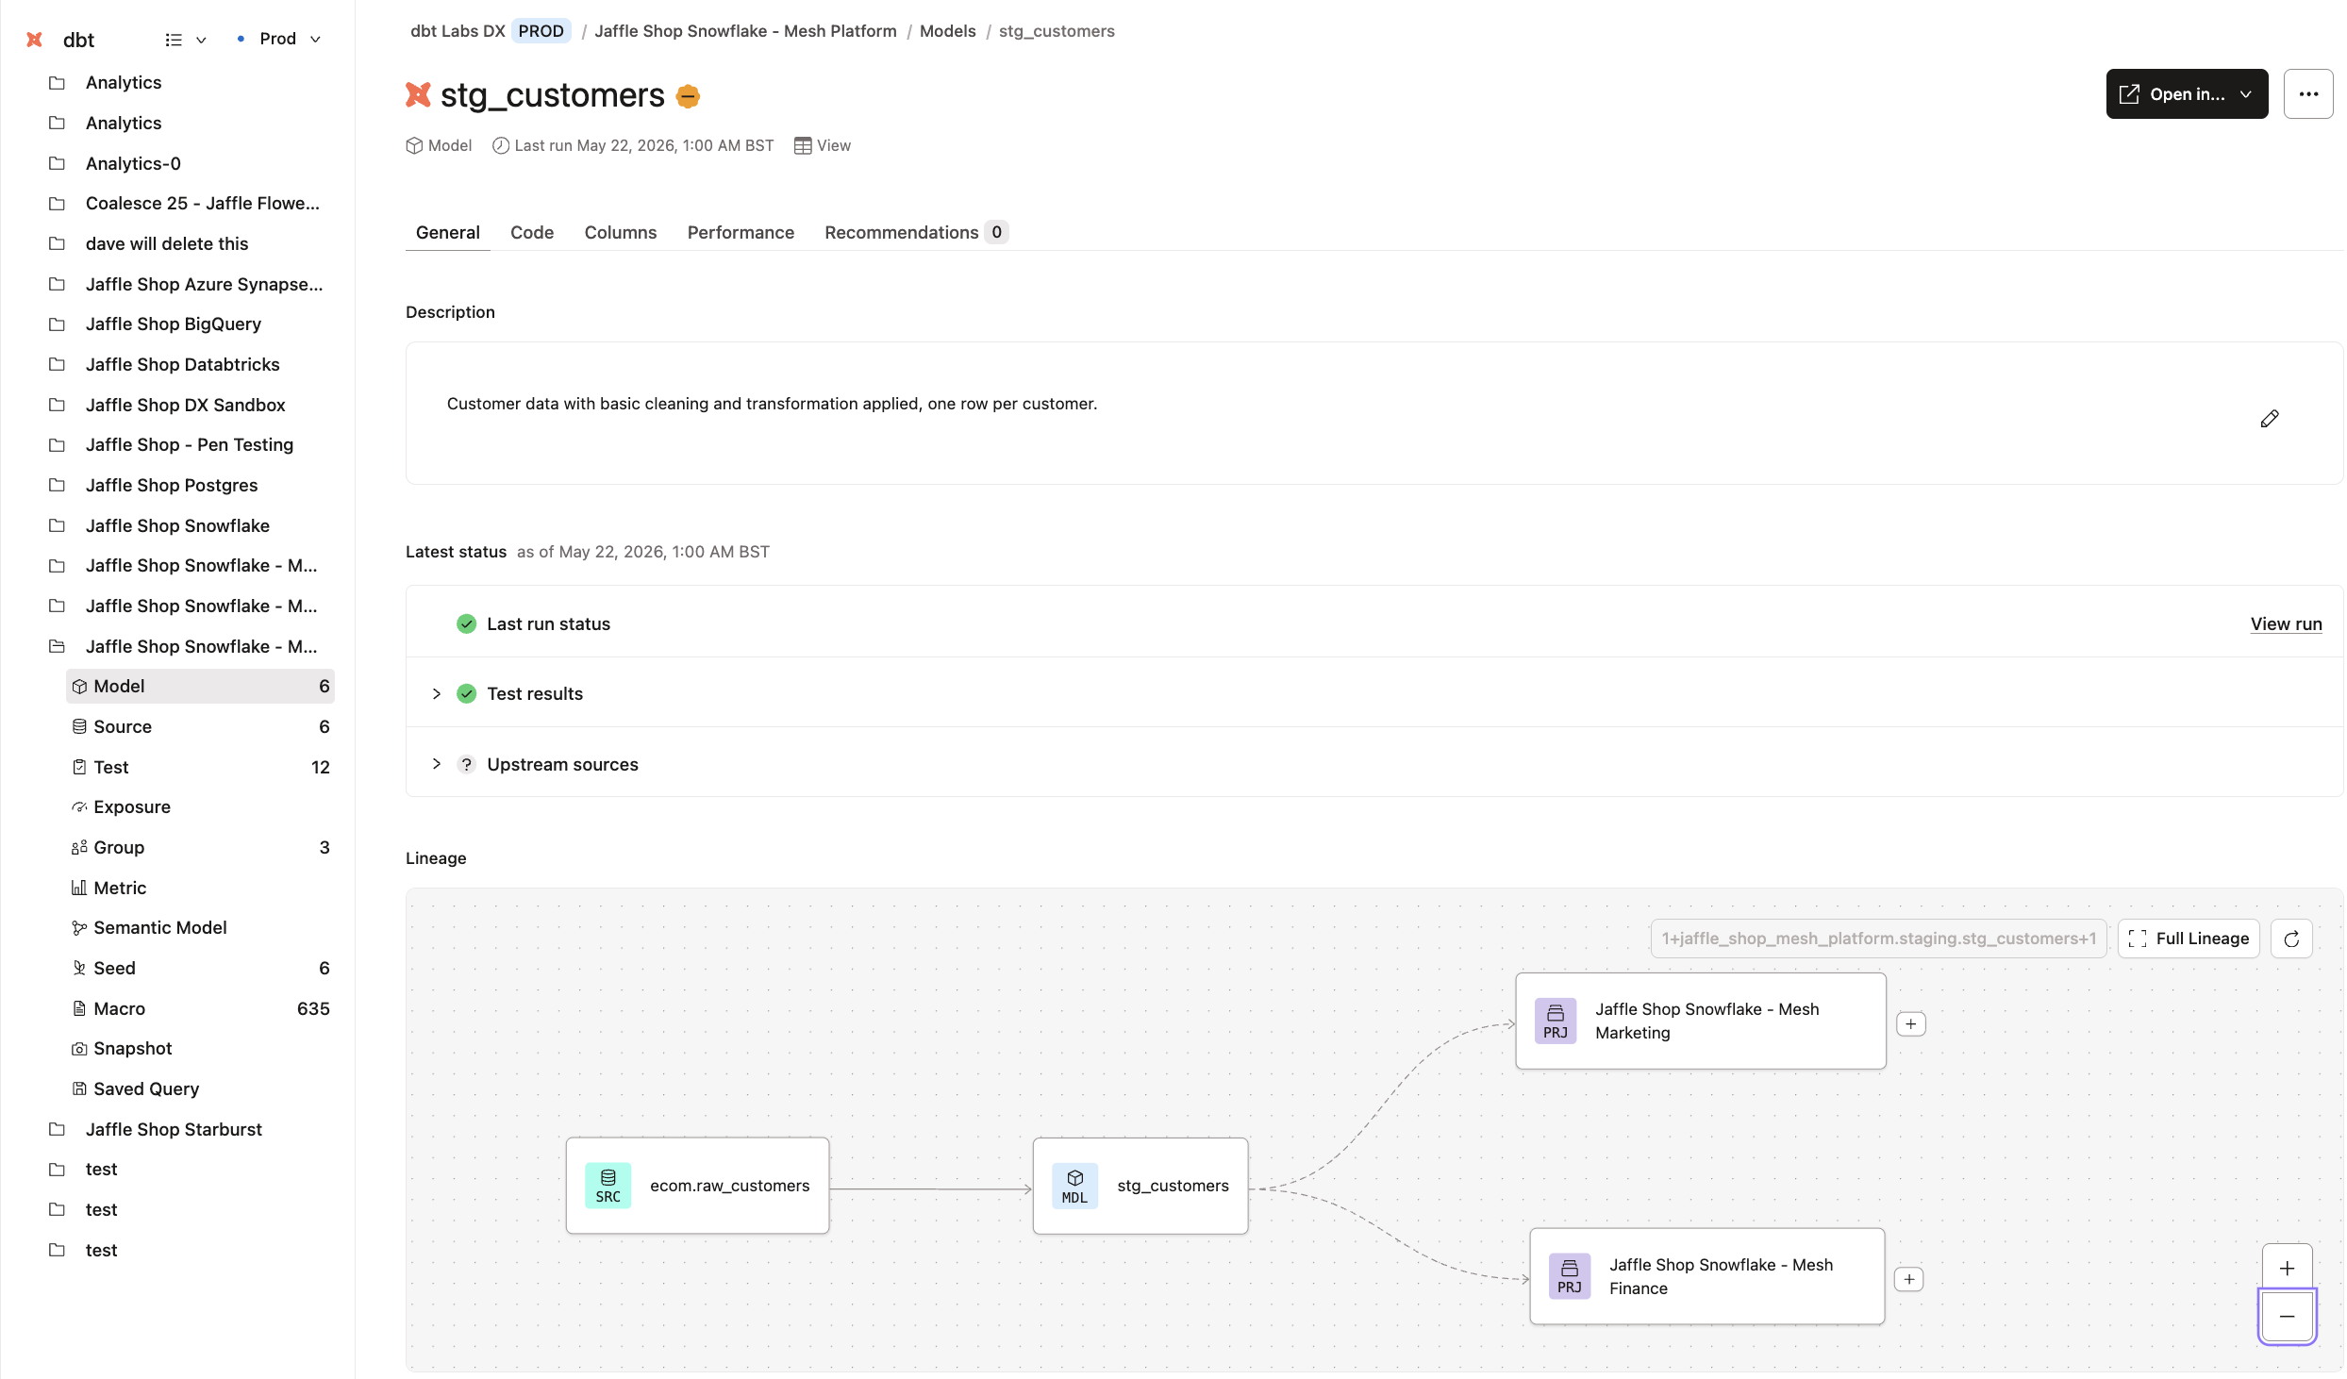
Task: Click the dbt logo icon in sidebar
Action: point(35,40)
